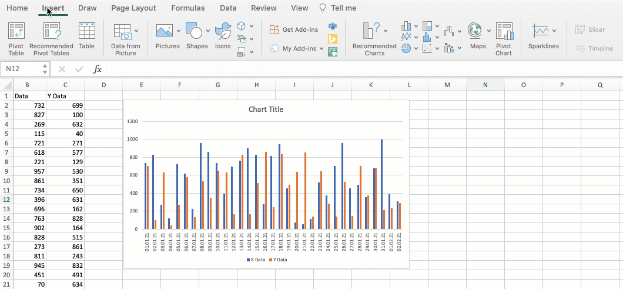The width and height of the screenshot is (623, 289).
Task: Select the Chart Title text
Action: [266, 109]
